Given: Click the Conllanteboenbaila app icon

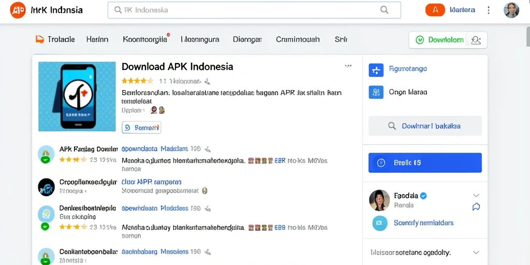Looking at the screenshot, I should pyautogui.click(x=46, y=256).
